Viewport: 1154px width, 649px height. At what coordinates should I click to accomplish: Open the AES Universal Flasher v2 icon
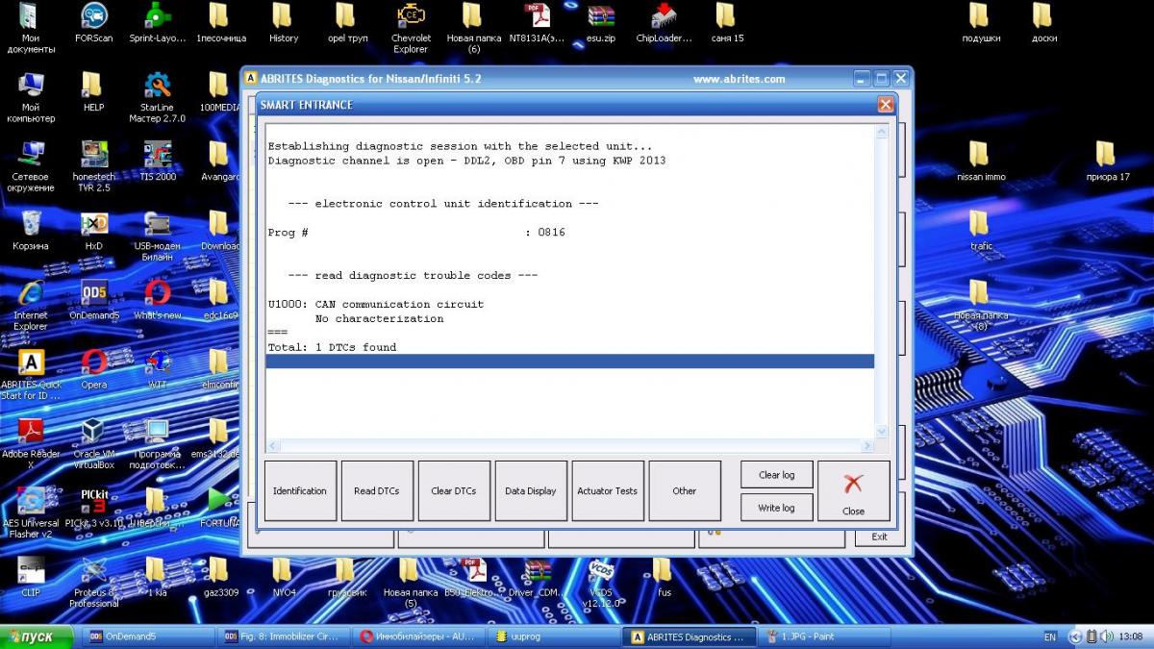click(30, 512)
